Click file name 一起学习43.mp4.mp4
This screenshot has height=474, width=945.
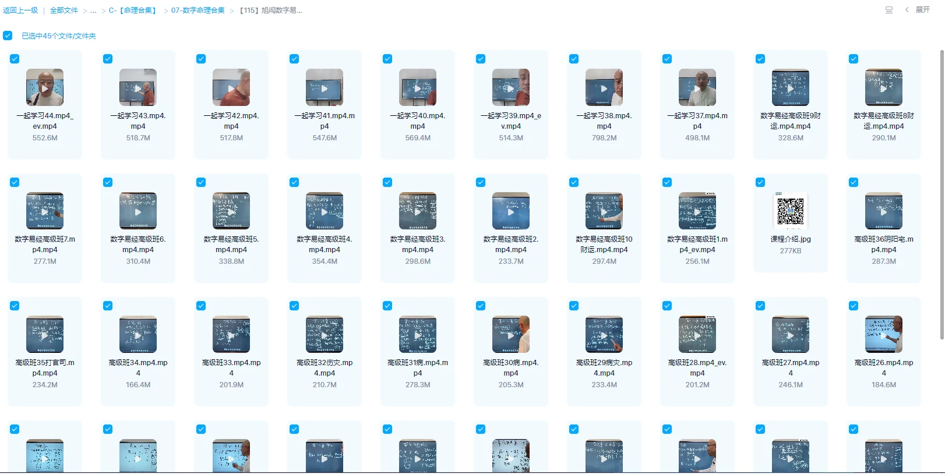pos(138,121)
